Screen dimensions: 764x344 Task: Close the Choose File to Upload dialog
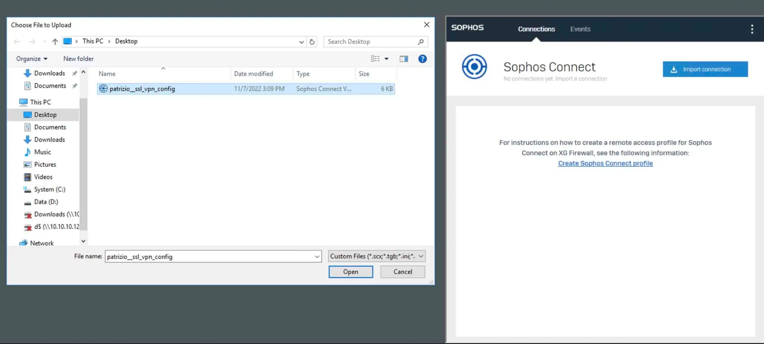click(427, 25)
